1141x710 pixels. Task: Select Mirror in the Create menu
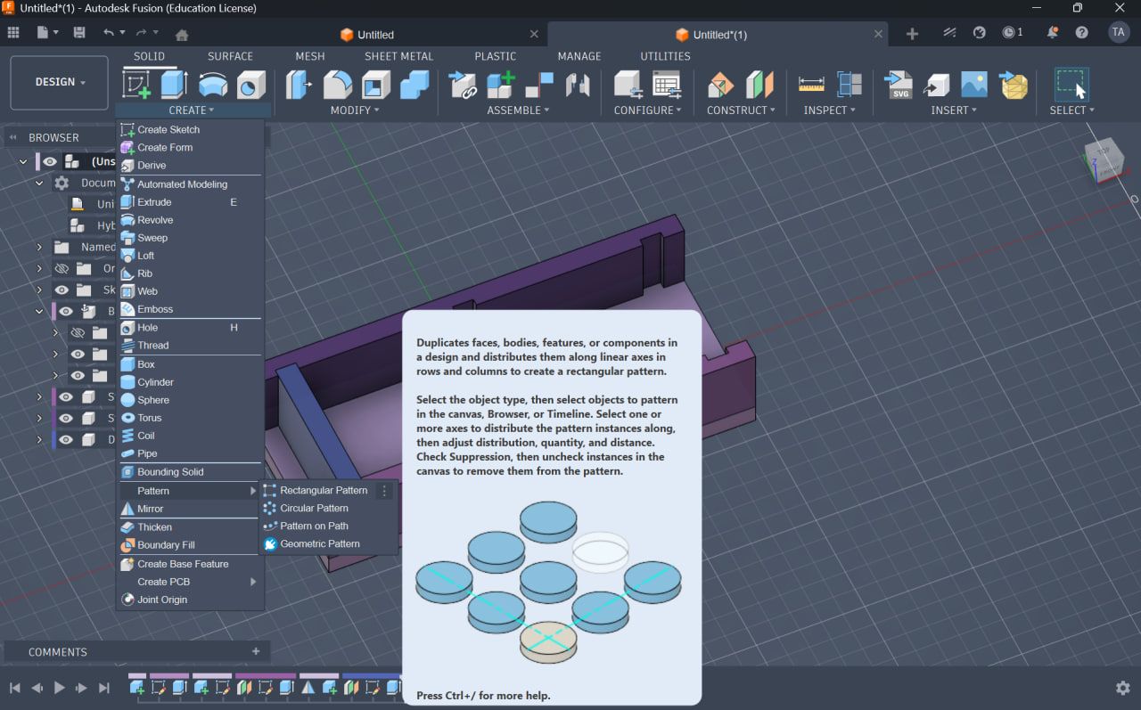[x=150, y=509]
